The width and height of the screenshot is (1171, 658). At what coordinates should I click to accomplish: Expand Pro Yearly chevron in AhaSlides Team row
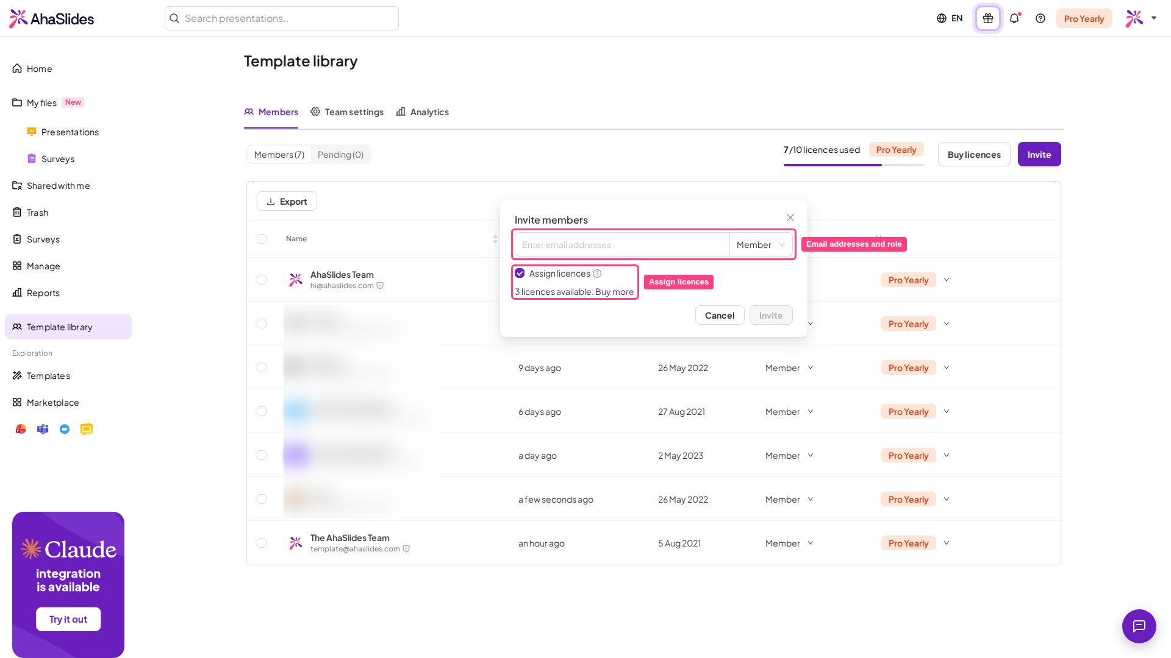pyautogui.click(x=947, y=280)
